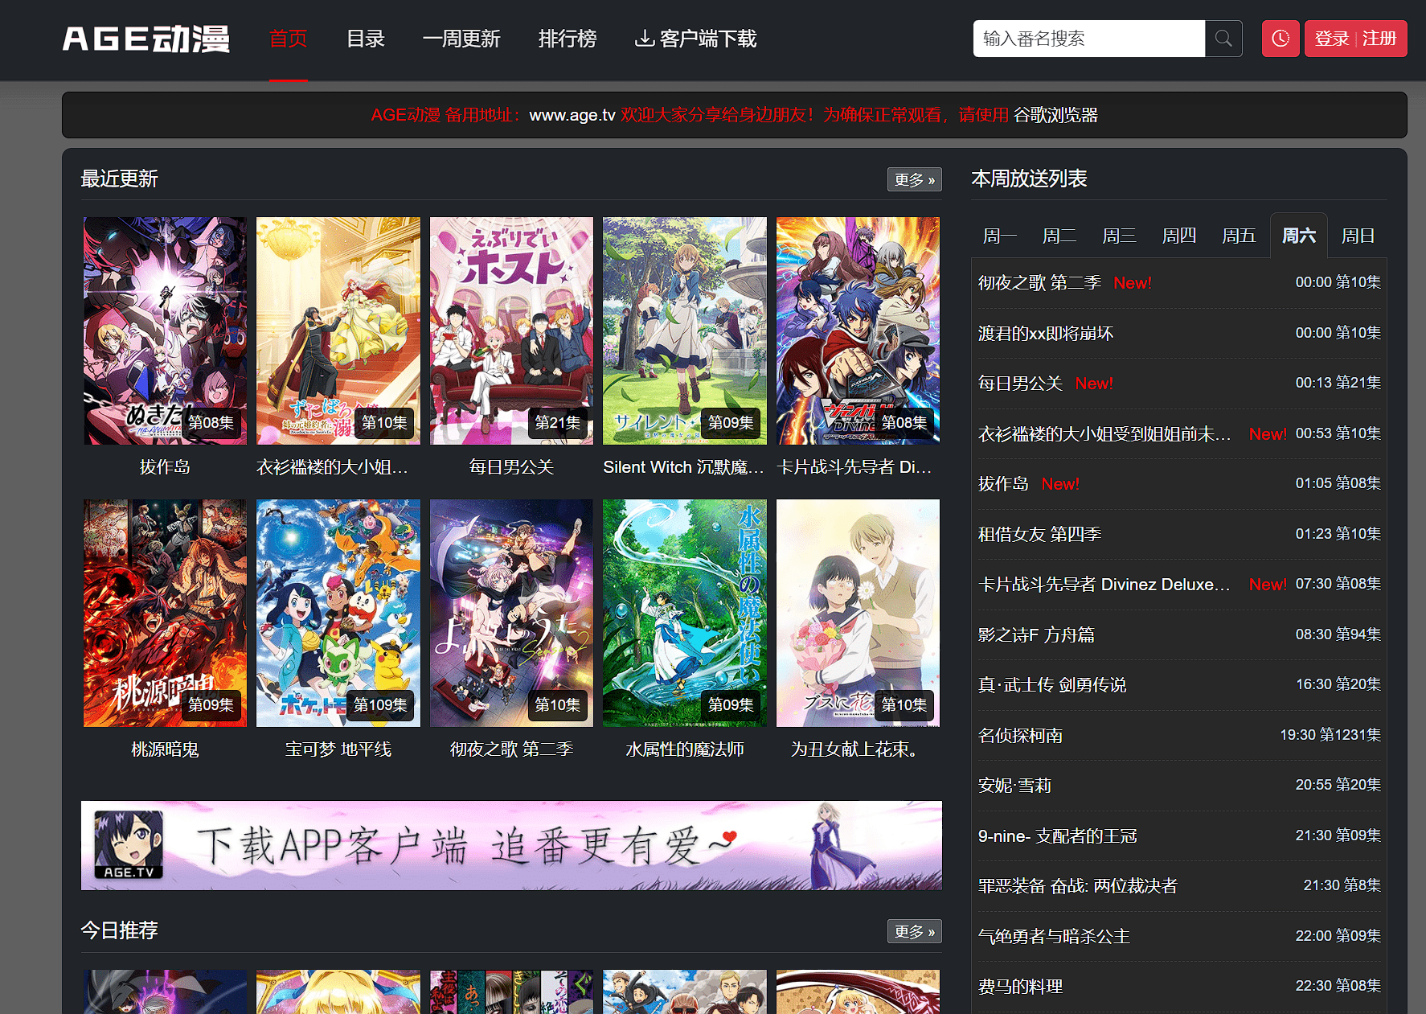1426x1014 pixels.
Task: Open the 首页 navigation tab
Action: click(289, 39)
